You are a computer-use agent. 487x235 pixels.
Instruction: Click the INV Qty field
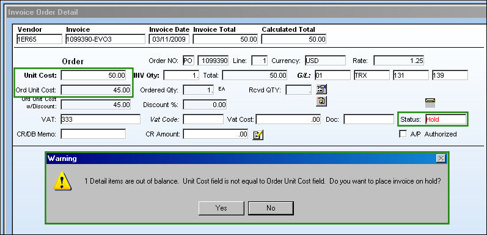pos(181,75)
